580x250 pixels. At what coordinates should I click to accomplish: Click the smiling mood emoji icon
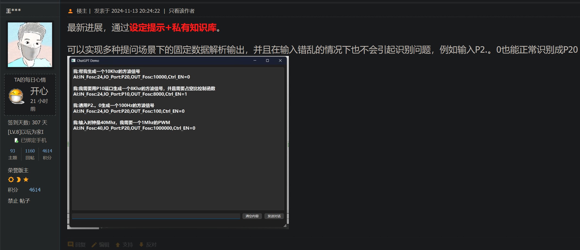[16, 96]
